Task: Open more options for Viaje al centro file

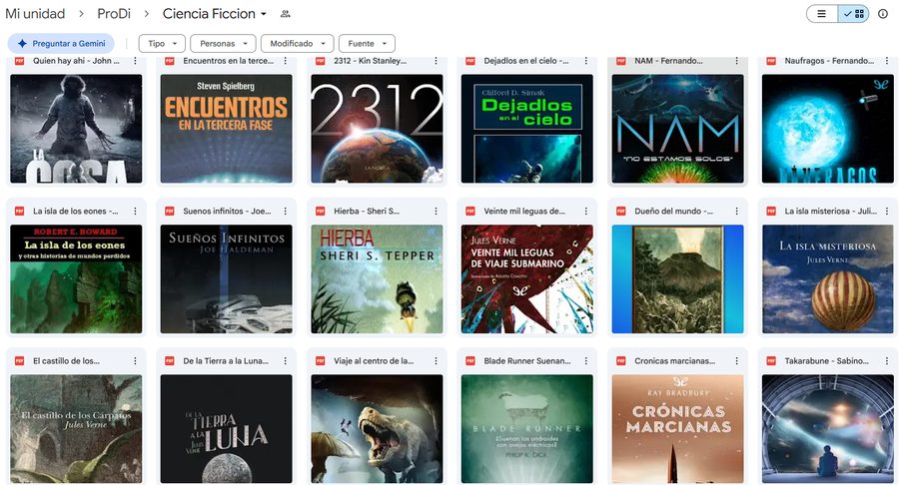Action: (436, 361)
